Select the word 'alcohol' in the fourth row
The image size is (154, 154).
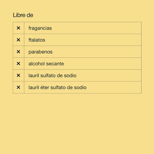[x=37, y=64]
